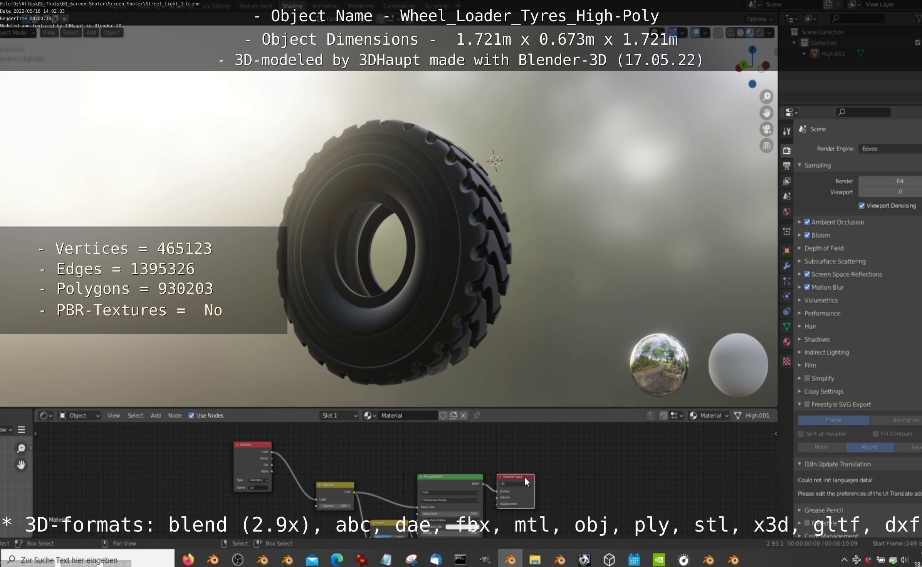This screenshot has width=922, height=567.
Task: Open the Material properties tab (red sphere)
Action: point(787,342)
